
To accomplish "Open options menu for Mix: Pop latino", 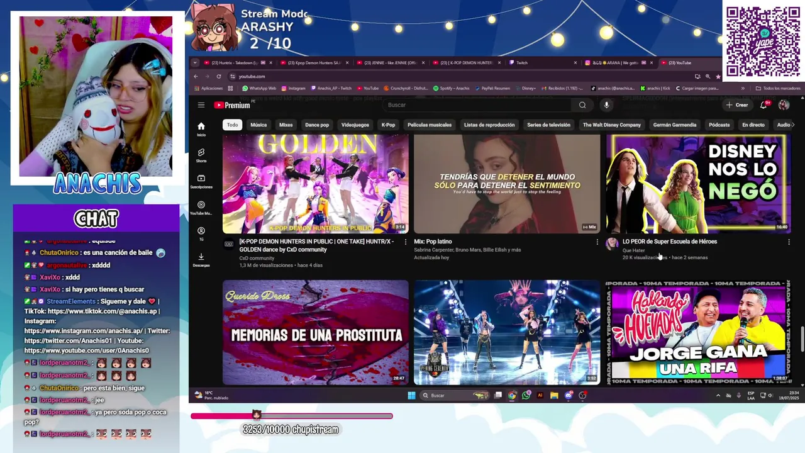I will pyautogui.click(x=597, y=242).
